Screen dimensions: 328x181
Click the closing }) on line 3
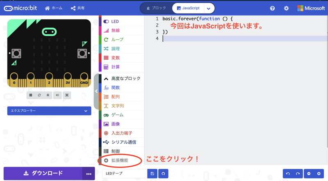pyautogui.click(x=165, y=32)
